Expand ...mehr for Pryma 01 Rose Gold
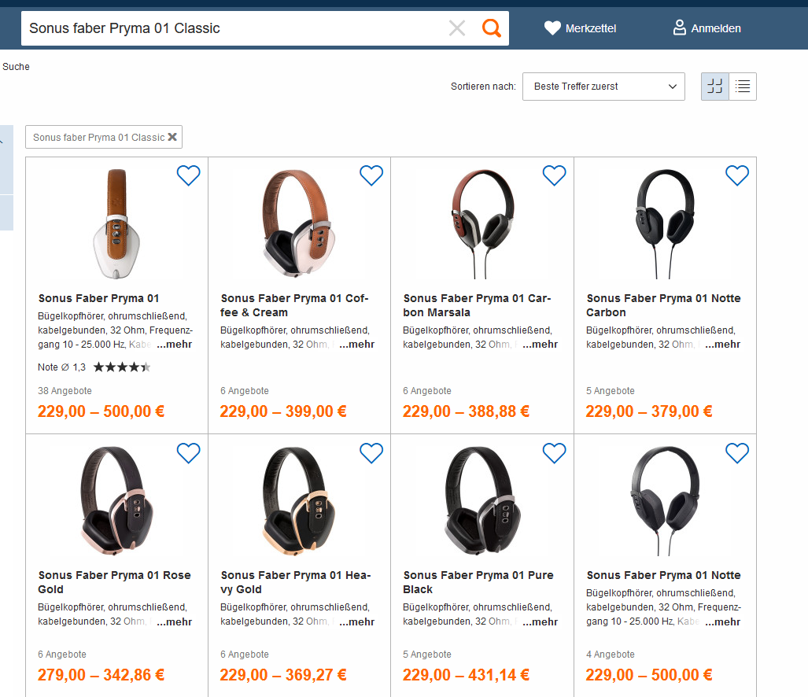Viewport: 808px width, 697px height. pos(175,622)
